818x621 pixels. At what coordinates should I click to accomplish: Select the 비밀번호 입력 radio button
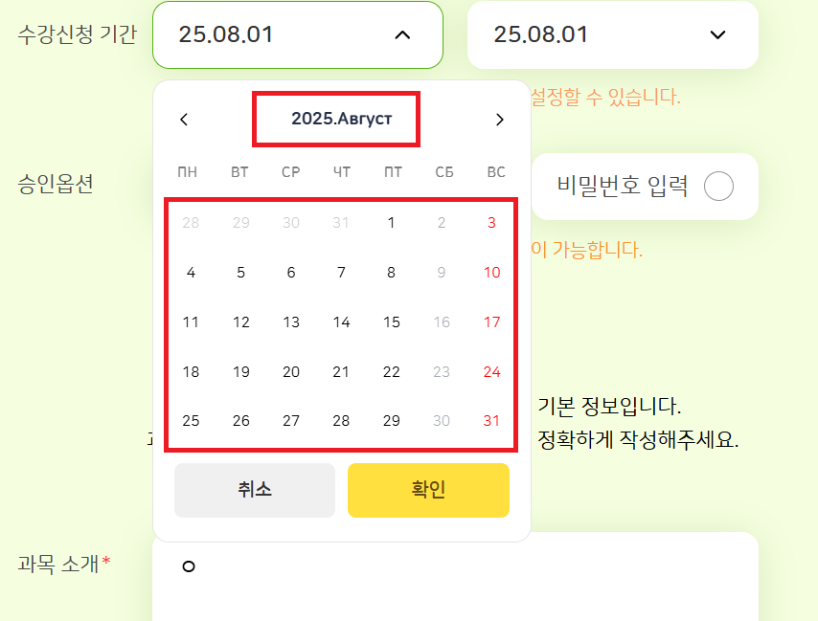pyautogui.click(x=718, y=187)
